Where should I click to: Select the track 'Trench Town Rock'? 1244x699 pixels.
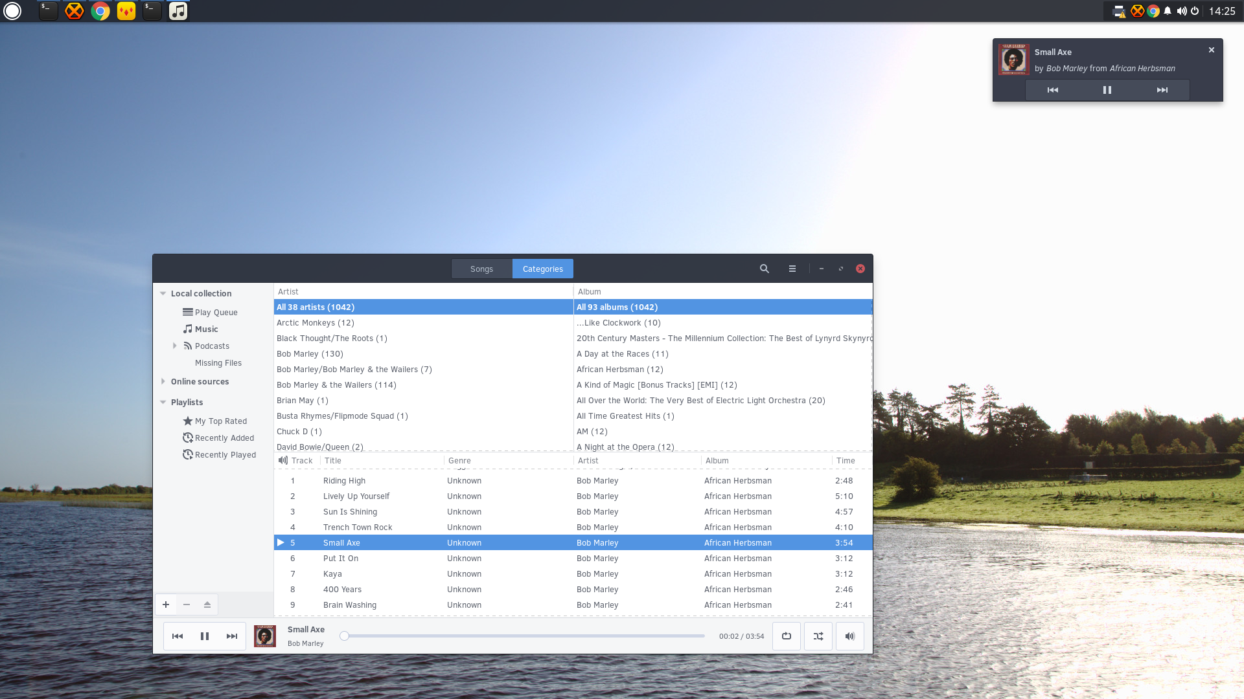[573, 527]
